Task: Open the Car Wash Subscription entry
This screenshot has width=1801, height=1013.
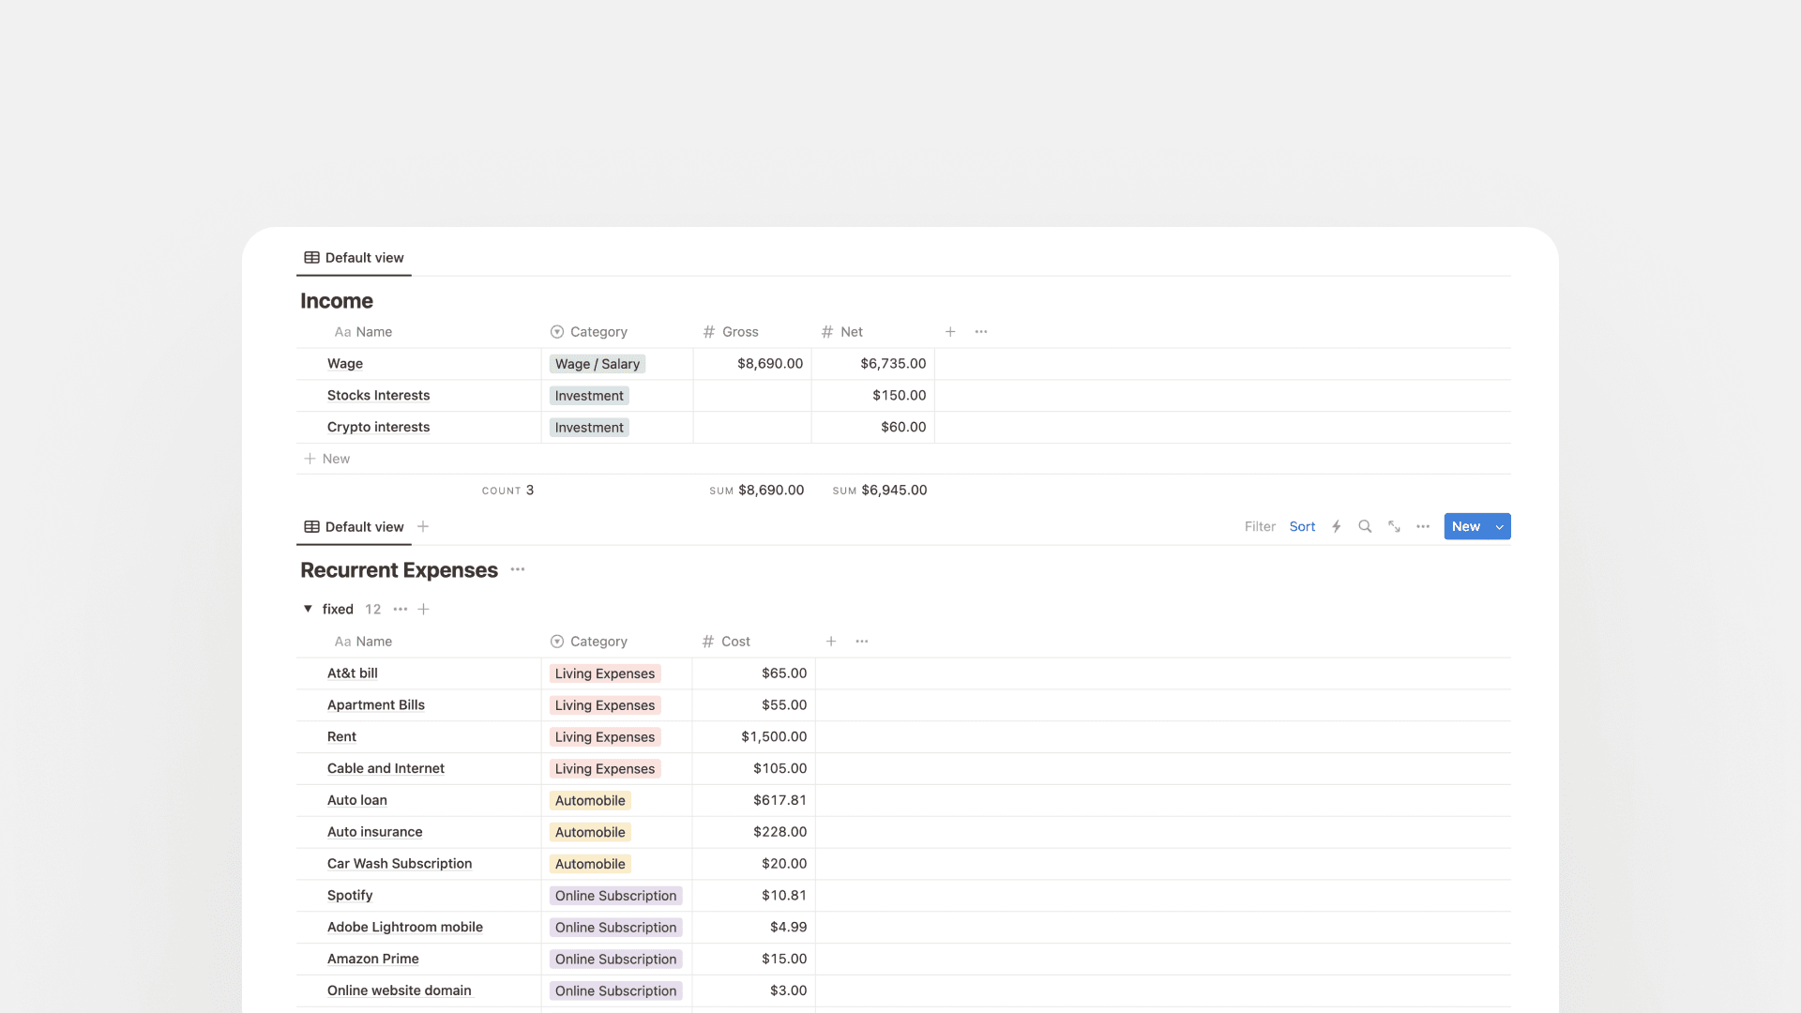Action: pos(400,865)
